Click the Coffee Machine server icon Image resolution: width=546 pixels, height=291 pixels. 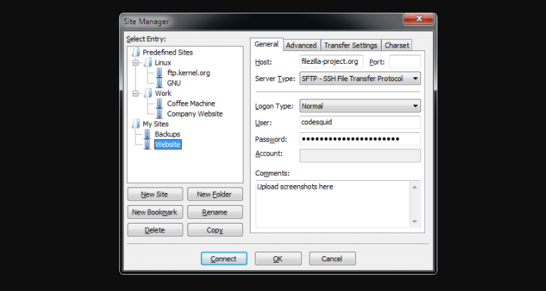pos(160,104)
